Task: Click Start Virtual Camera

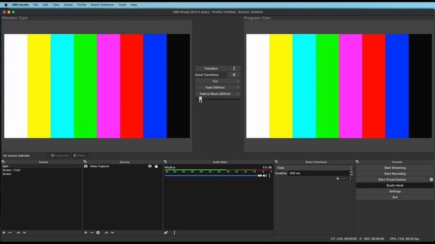Action: tap(392, 180)
